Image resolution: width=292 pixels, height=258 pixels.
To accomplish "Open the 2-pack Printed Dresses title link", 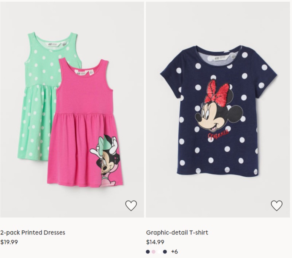I will [x=33, y=233].
